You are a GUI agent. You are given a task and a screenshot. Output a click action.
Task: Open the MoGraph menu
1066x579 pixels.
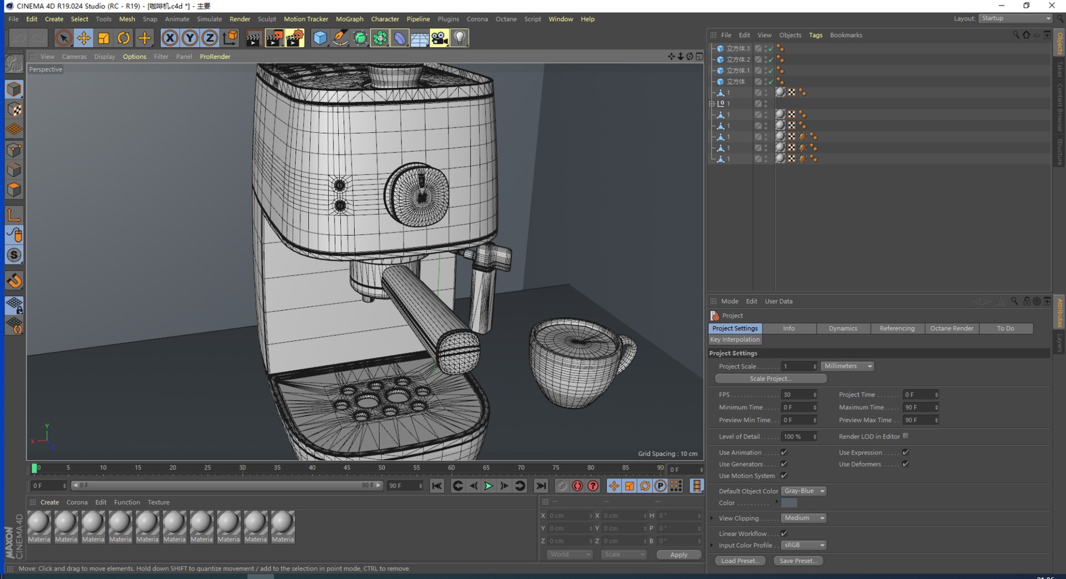pos(349,19)
